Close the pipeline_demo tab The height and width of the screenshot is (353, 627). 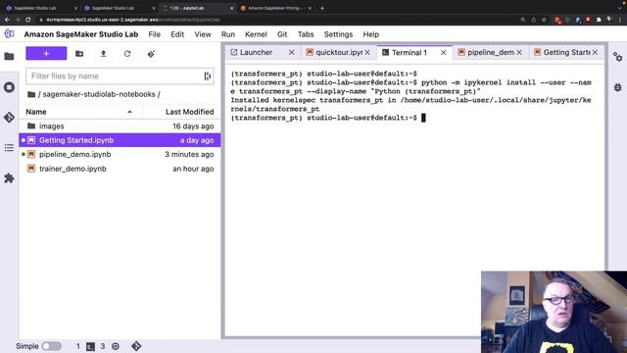[519, 52]
